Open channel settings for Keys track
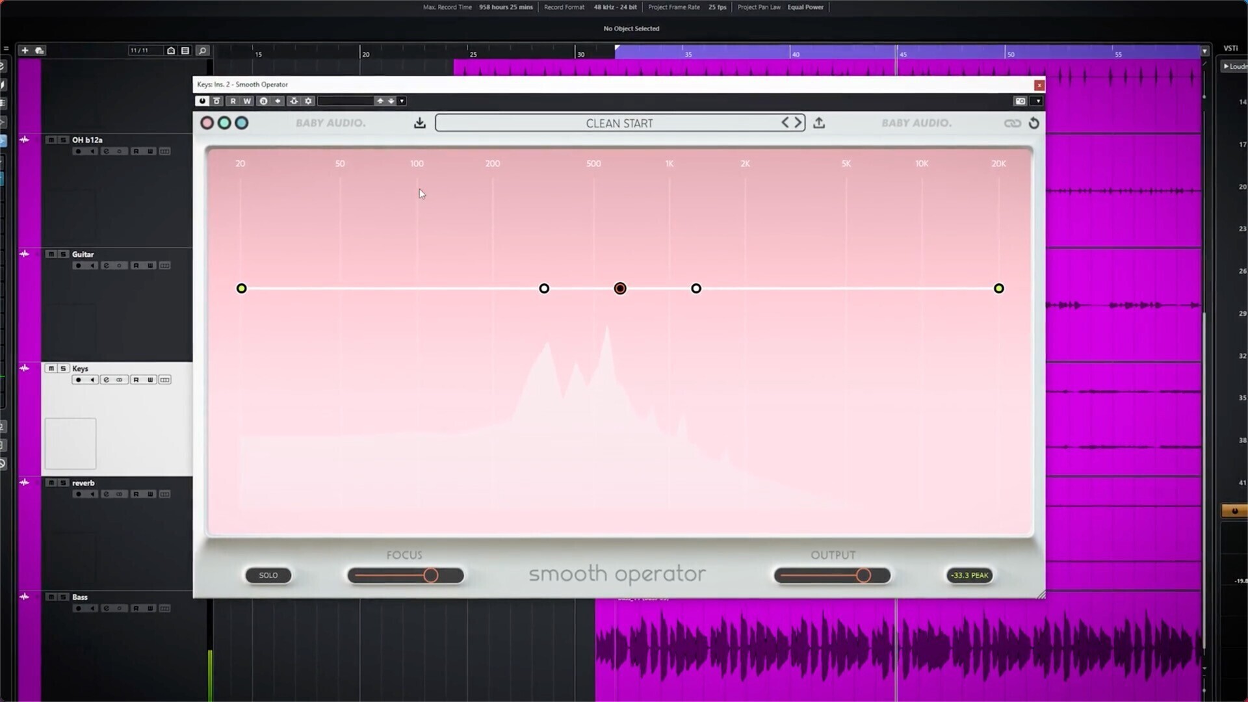This screenshot has height=702, width=1248. tap(106, 380)
